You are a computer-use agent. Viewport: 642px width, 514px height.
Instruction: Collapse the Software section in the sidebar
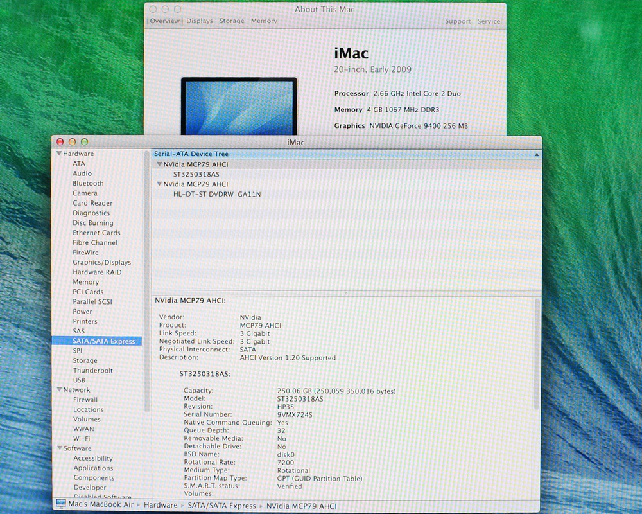pos(60,448)
